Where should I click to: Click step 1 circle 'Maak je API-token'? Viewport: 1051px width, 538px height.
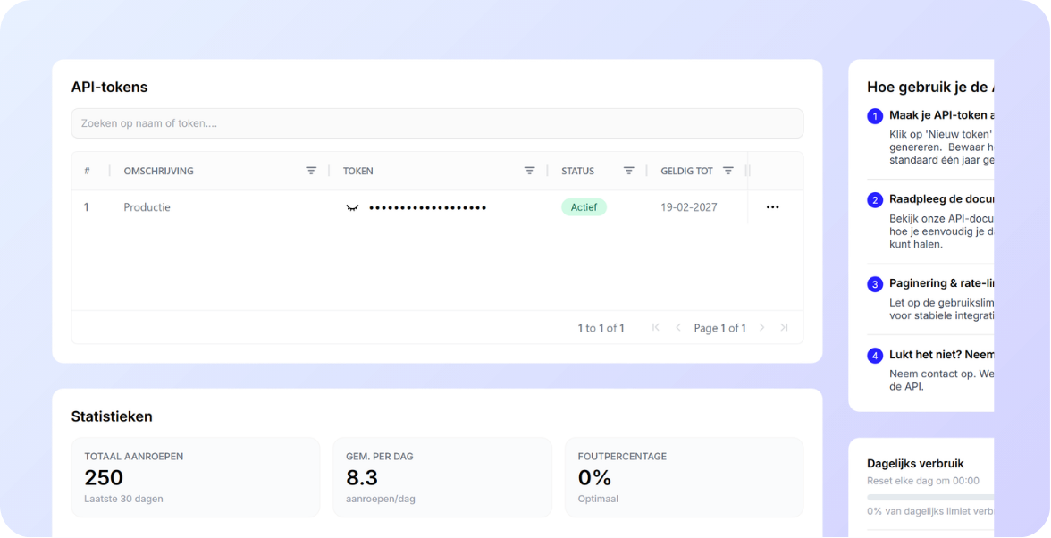click(875, 116)
